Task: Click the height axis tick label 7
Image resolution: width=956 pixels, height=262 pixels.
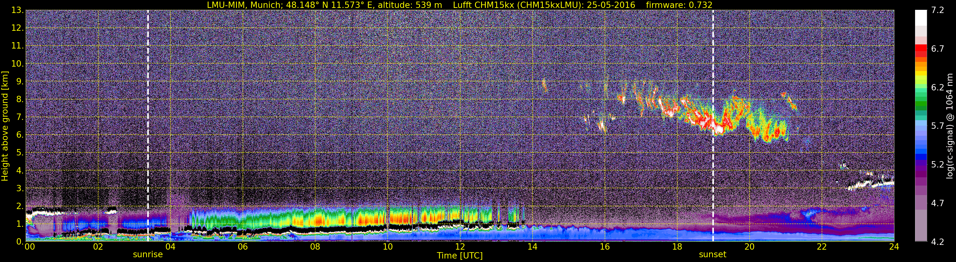Action: coord(20,117)
